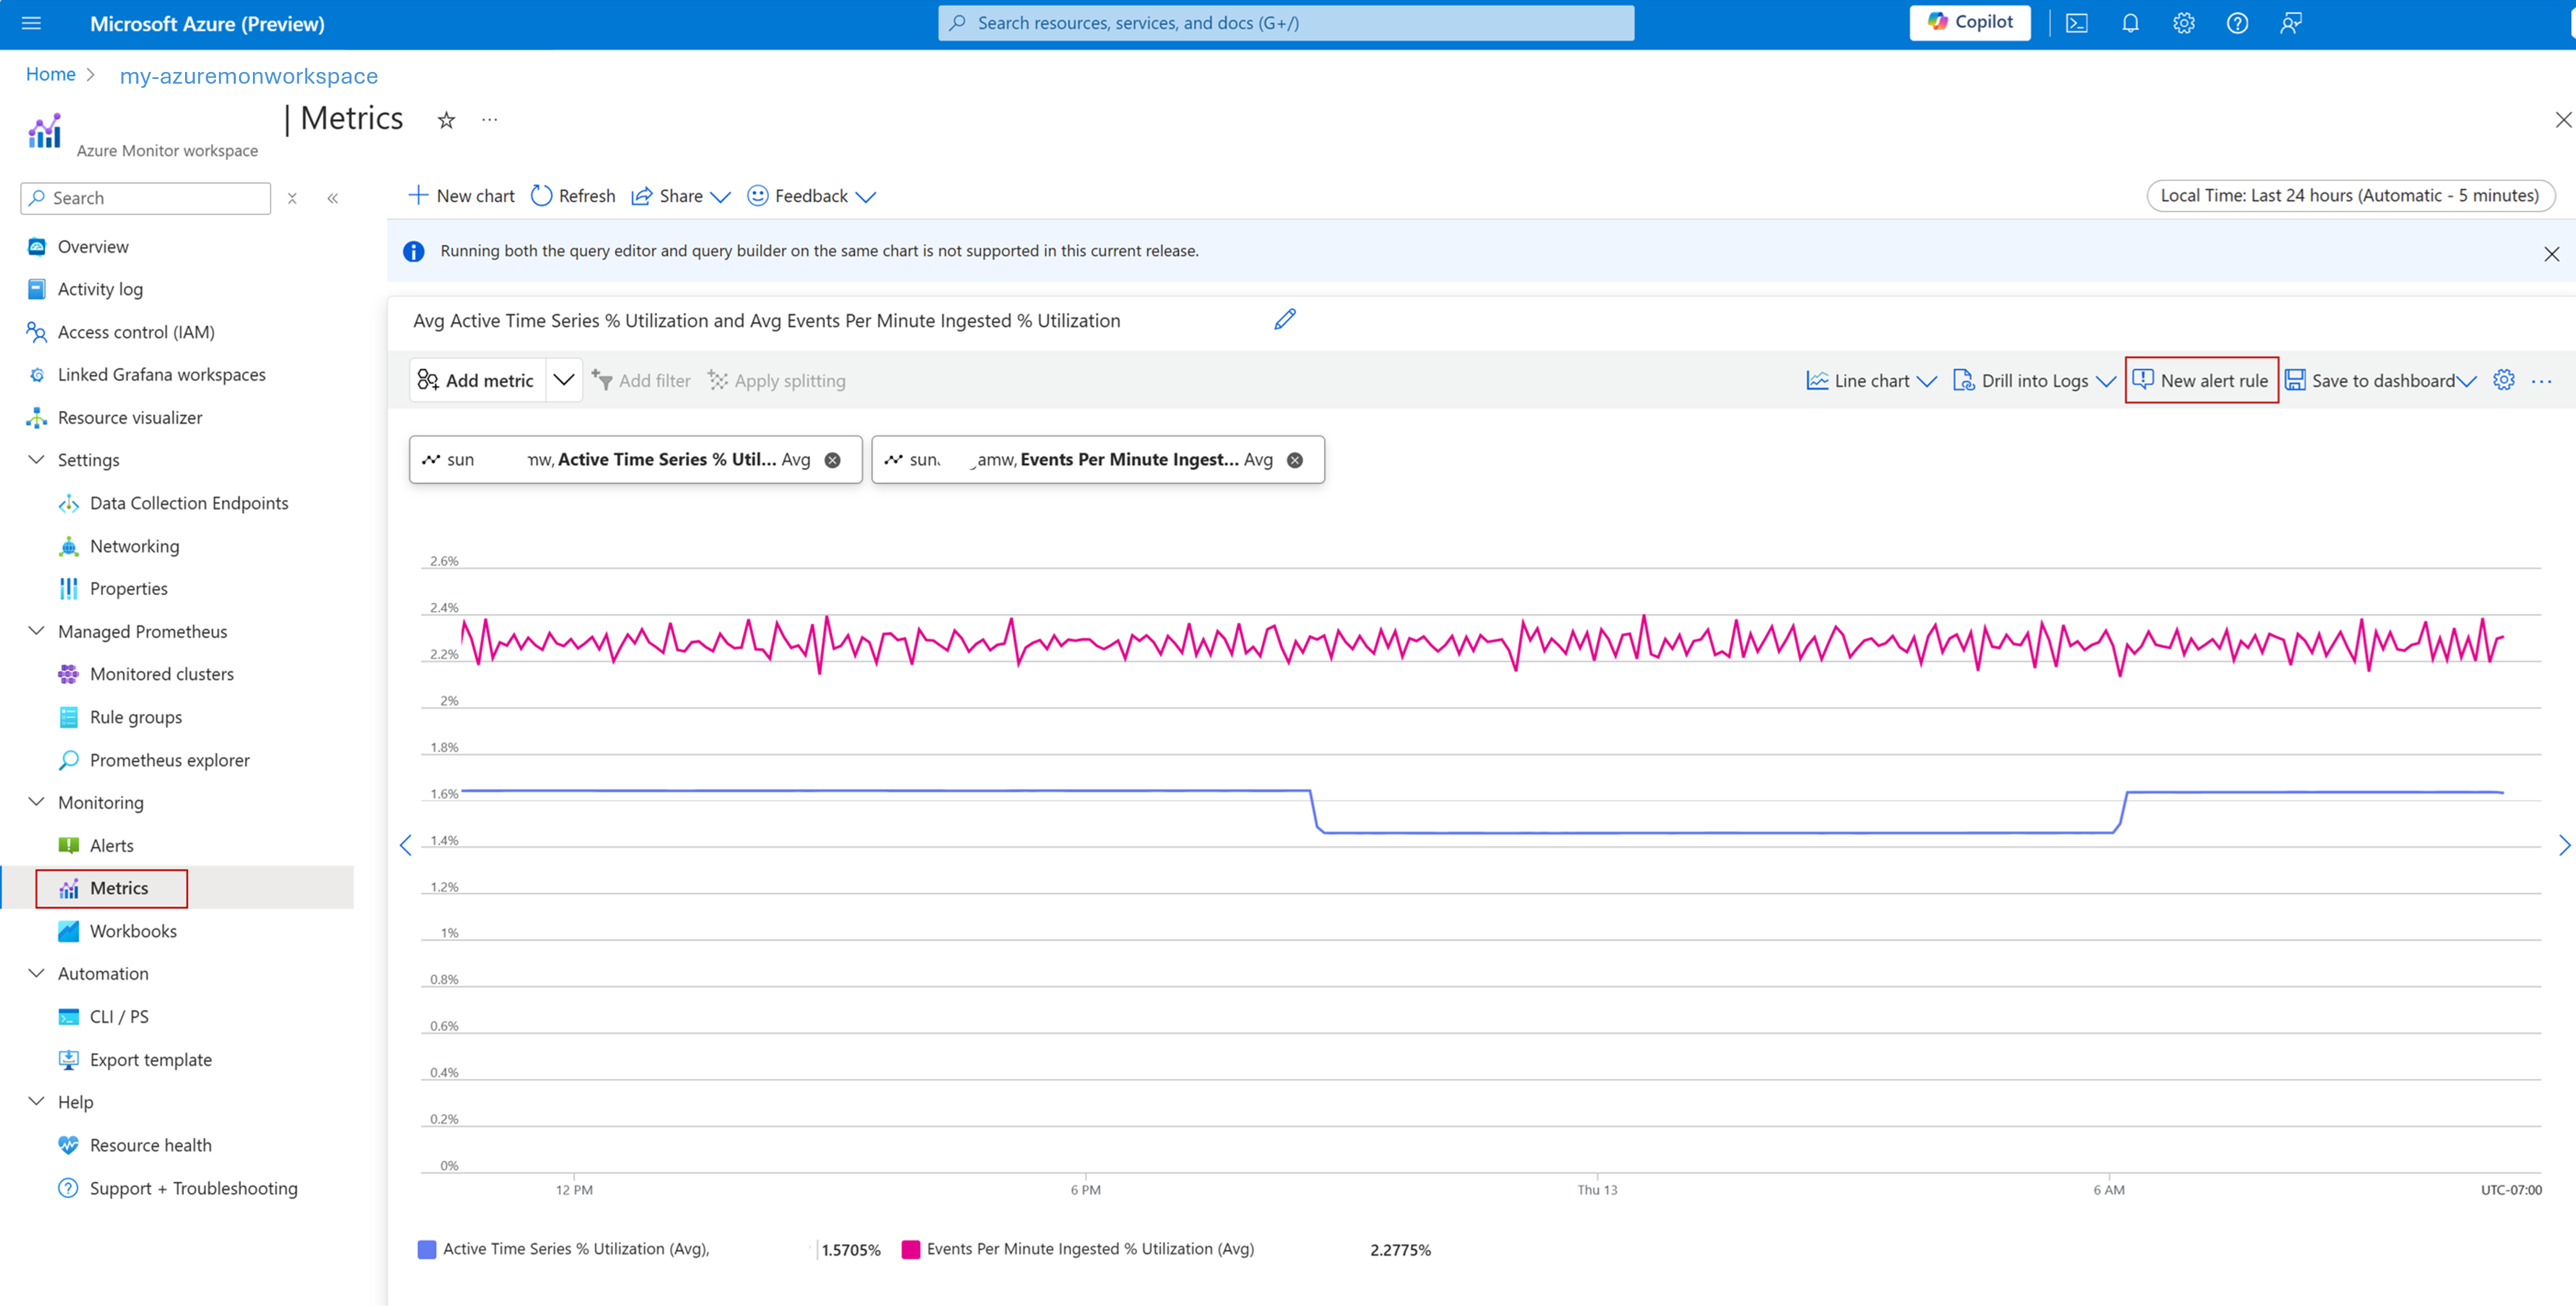Click the Home breadcrumb link
The height and width of the screenshot is (1306, 2576).
(x=50, y=74)
